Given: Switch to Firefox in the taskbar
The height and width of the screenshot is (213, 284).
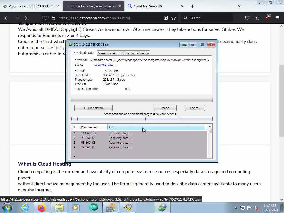Looking at the screenshot, I should [x=42, y=207].
